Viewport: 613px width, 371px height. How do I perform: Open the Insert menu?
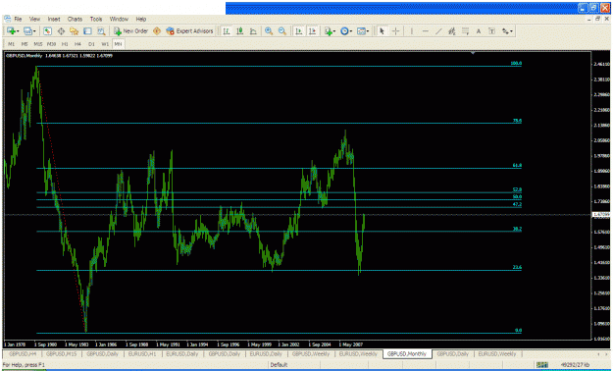coord(54,19)
